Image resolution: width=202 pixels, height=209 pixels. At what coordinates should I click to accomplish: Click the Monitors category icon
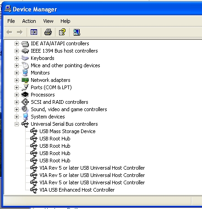click(25, 73)
